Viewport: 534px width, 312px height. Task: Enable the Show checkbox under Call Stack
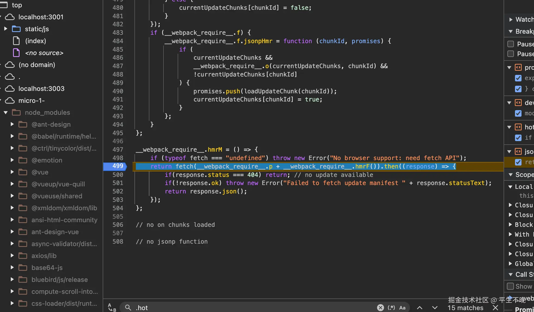(x=510, y=286)
